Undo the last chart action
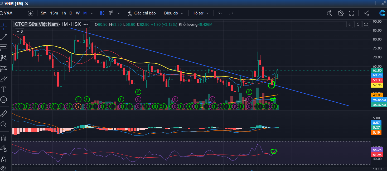The image size is (387, 171). [x=220, y=13]
